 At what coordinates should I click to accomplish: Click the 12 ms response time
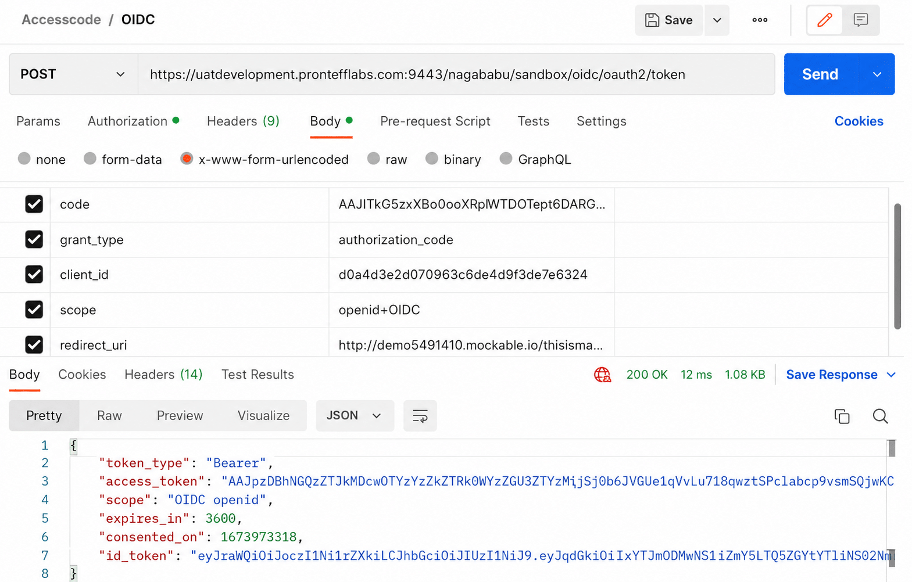click(696, 375)
